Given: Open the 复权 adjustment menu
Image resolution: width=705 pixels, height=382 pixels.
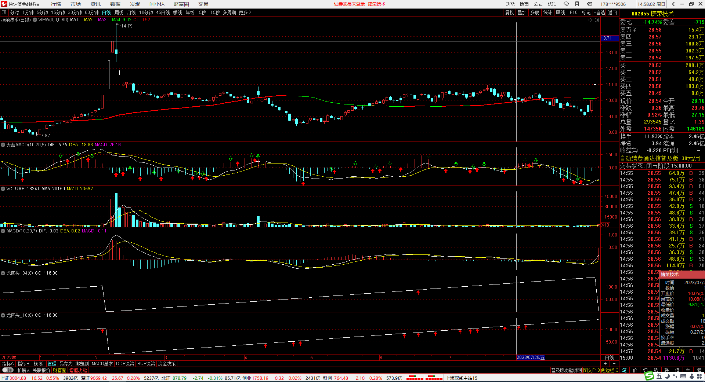Looking at the screenshot, I should (x=510, y=12).
